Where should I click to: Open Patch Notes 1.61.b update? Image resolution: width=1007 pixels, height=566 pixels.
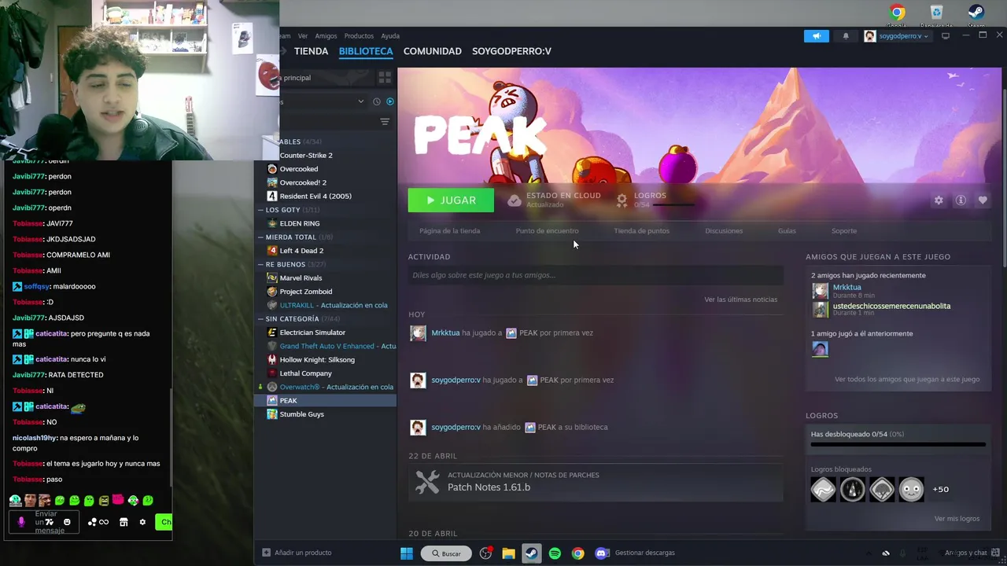click(x=596, y=482)
